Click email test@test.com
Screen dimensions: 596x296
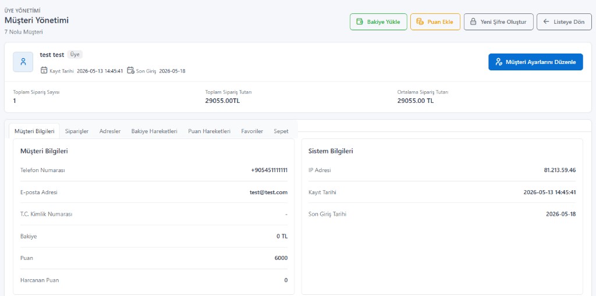[269, 192]
